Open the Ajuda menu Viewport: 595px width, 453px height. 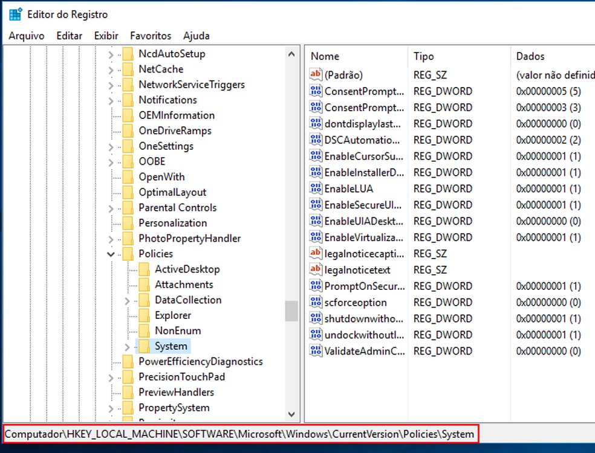coord(196,36)
